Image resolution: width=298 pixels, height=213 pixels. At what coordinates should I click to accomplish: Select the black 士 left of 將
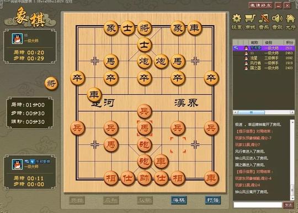coord(127,28)
